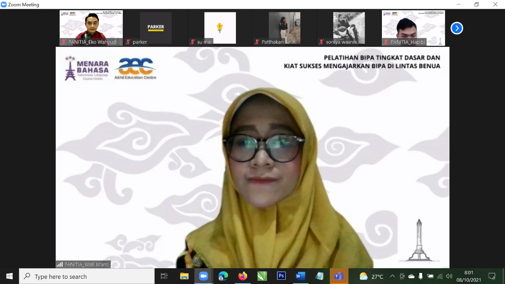505x284 pixels.
Task: Open Firefox browser from the taskbar
Action: coord(243,276)
